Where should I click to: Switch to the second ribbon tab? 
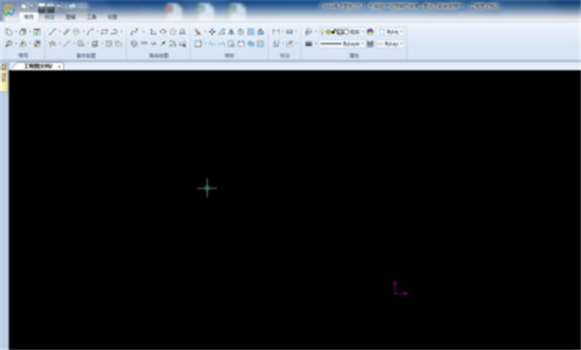point(49,17)
